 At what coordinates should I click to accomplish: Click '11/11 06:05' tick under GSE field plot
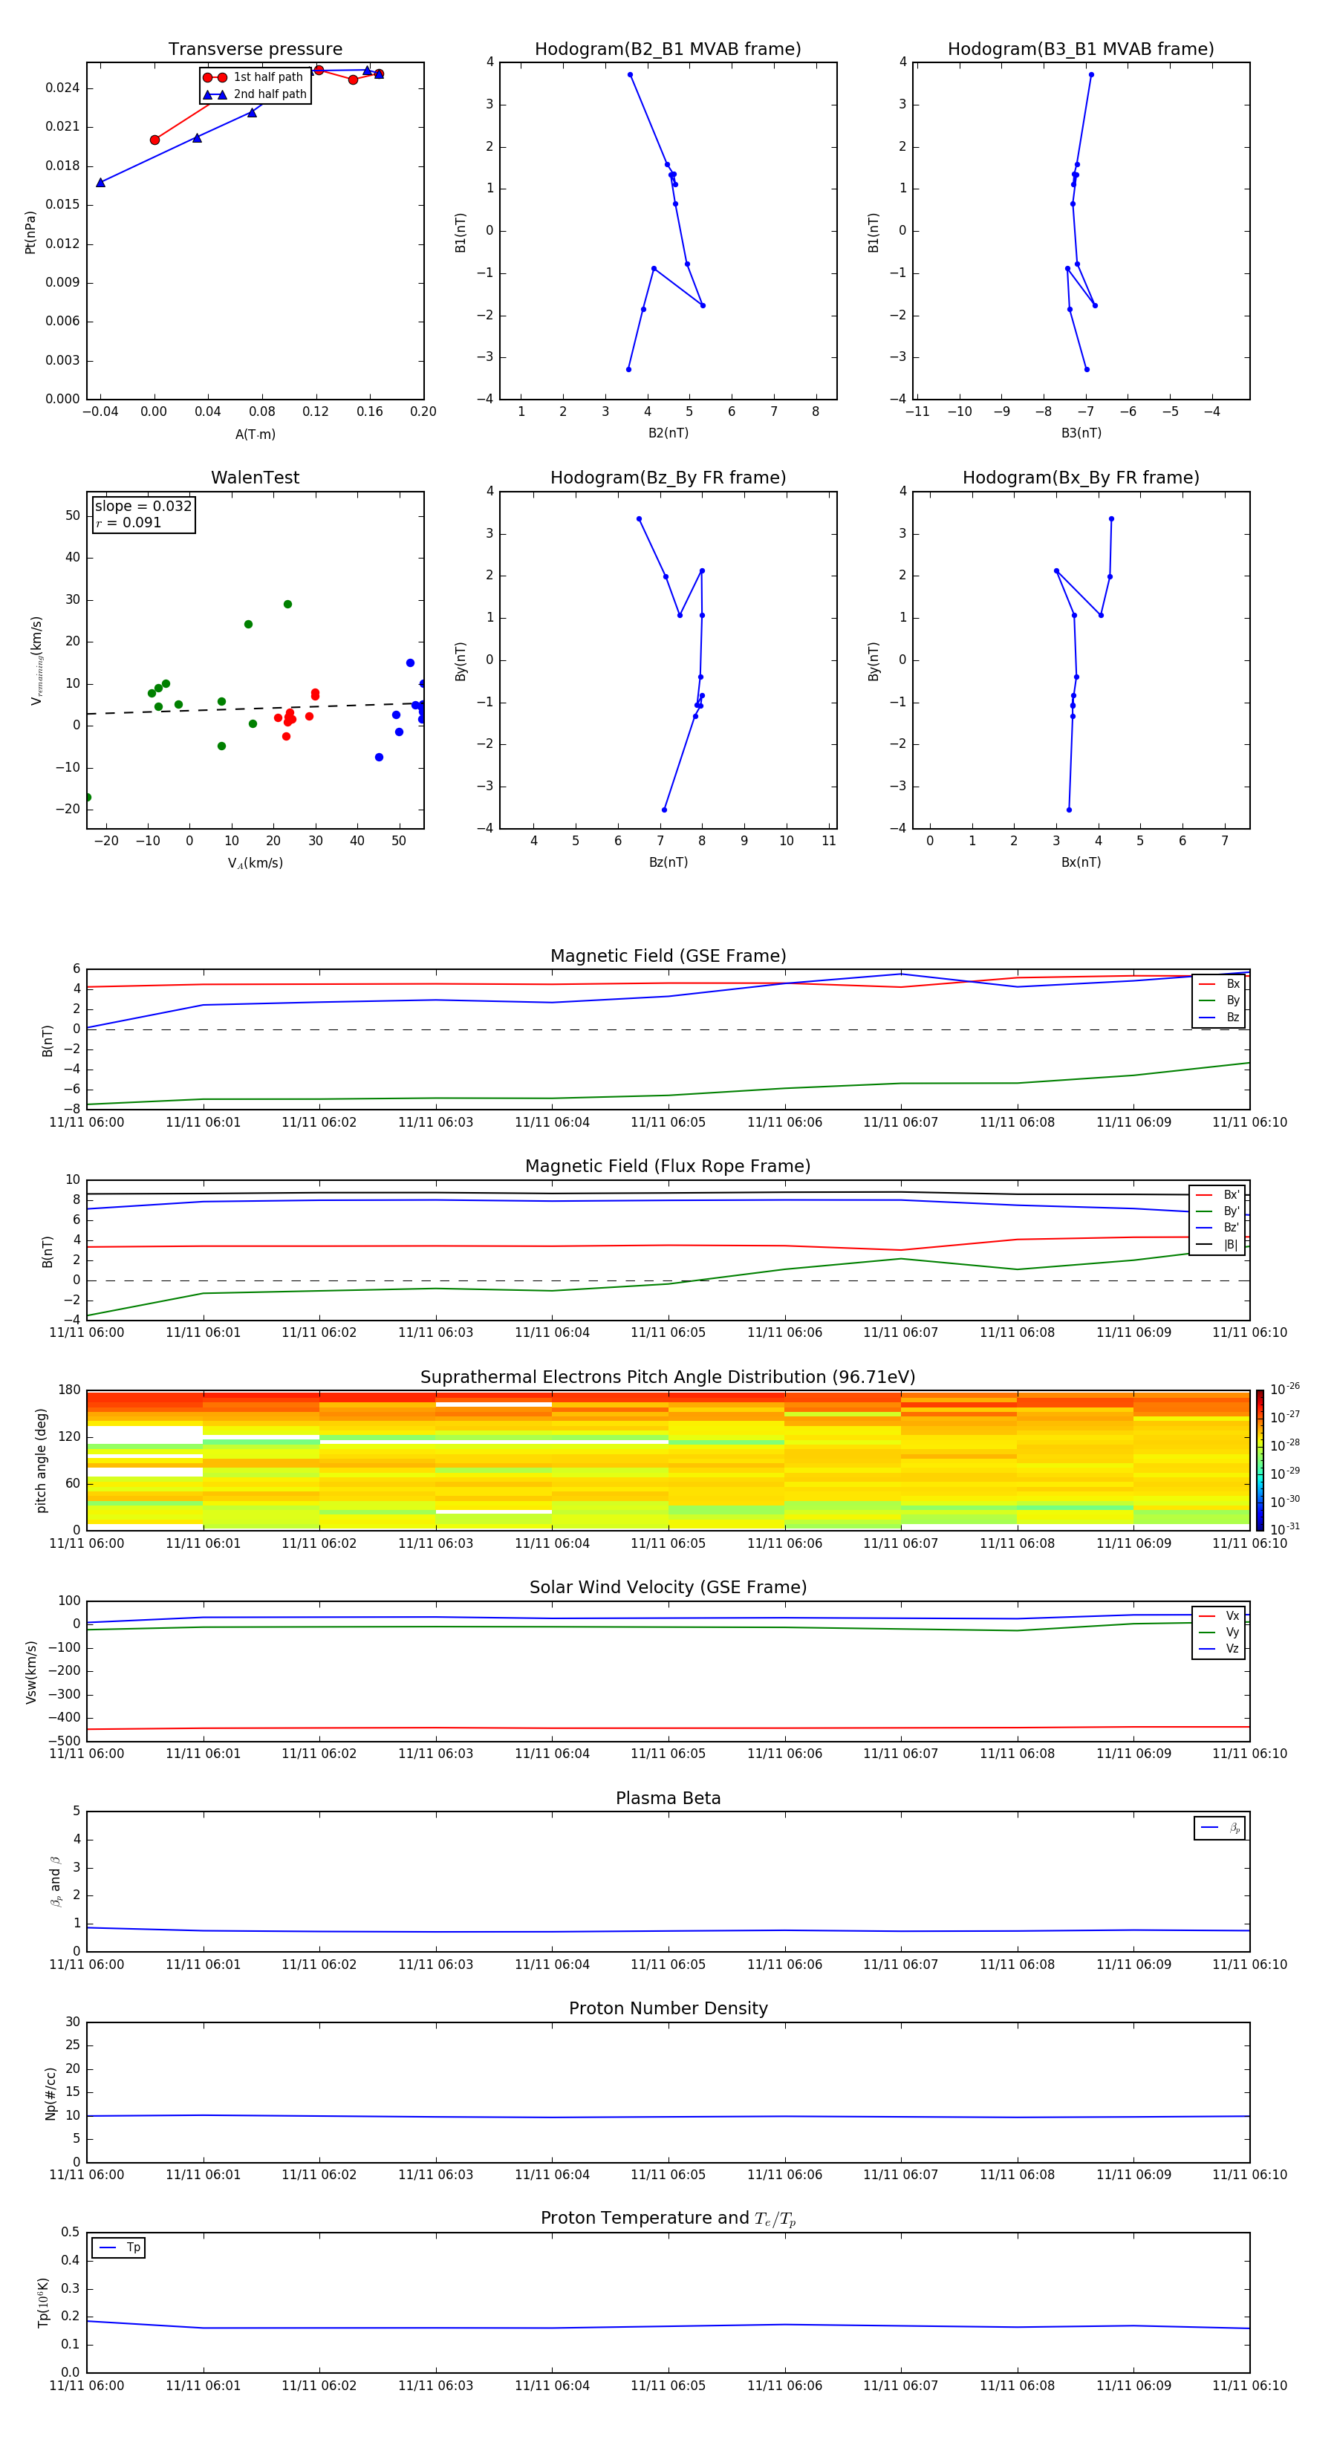(x=668, y=1123)
